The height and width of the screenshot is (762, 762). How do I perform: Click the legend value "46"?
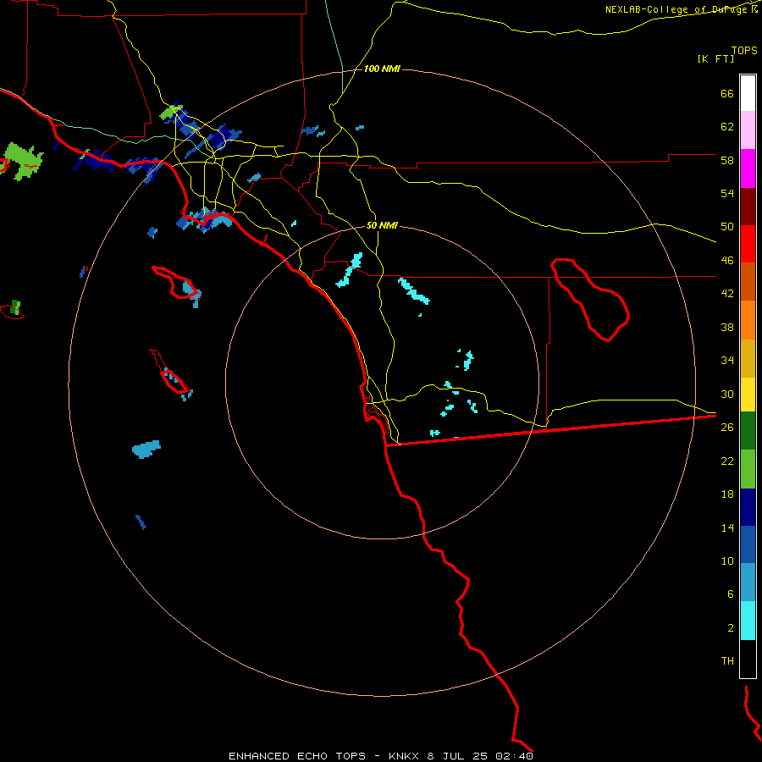click(x=727, y=261)
